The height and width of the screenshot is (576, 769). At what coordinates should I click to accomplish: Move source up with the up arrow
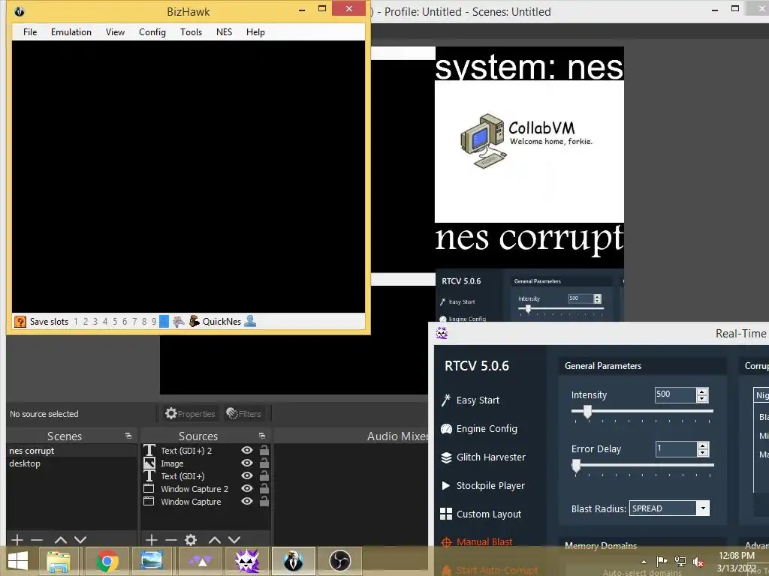click(215, 540)
